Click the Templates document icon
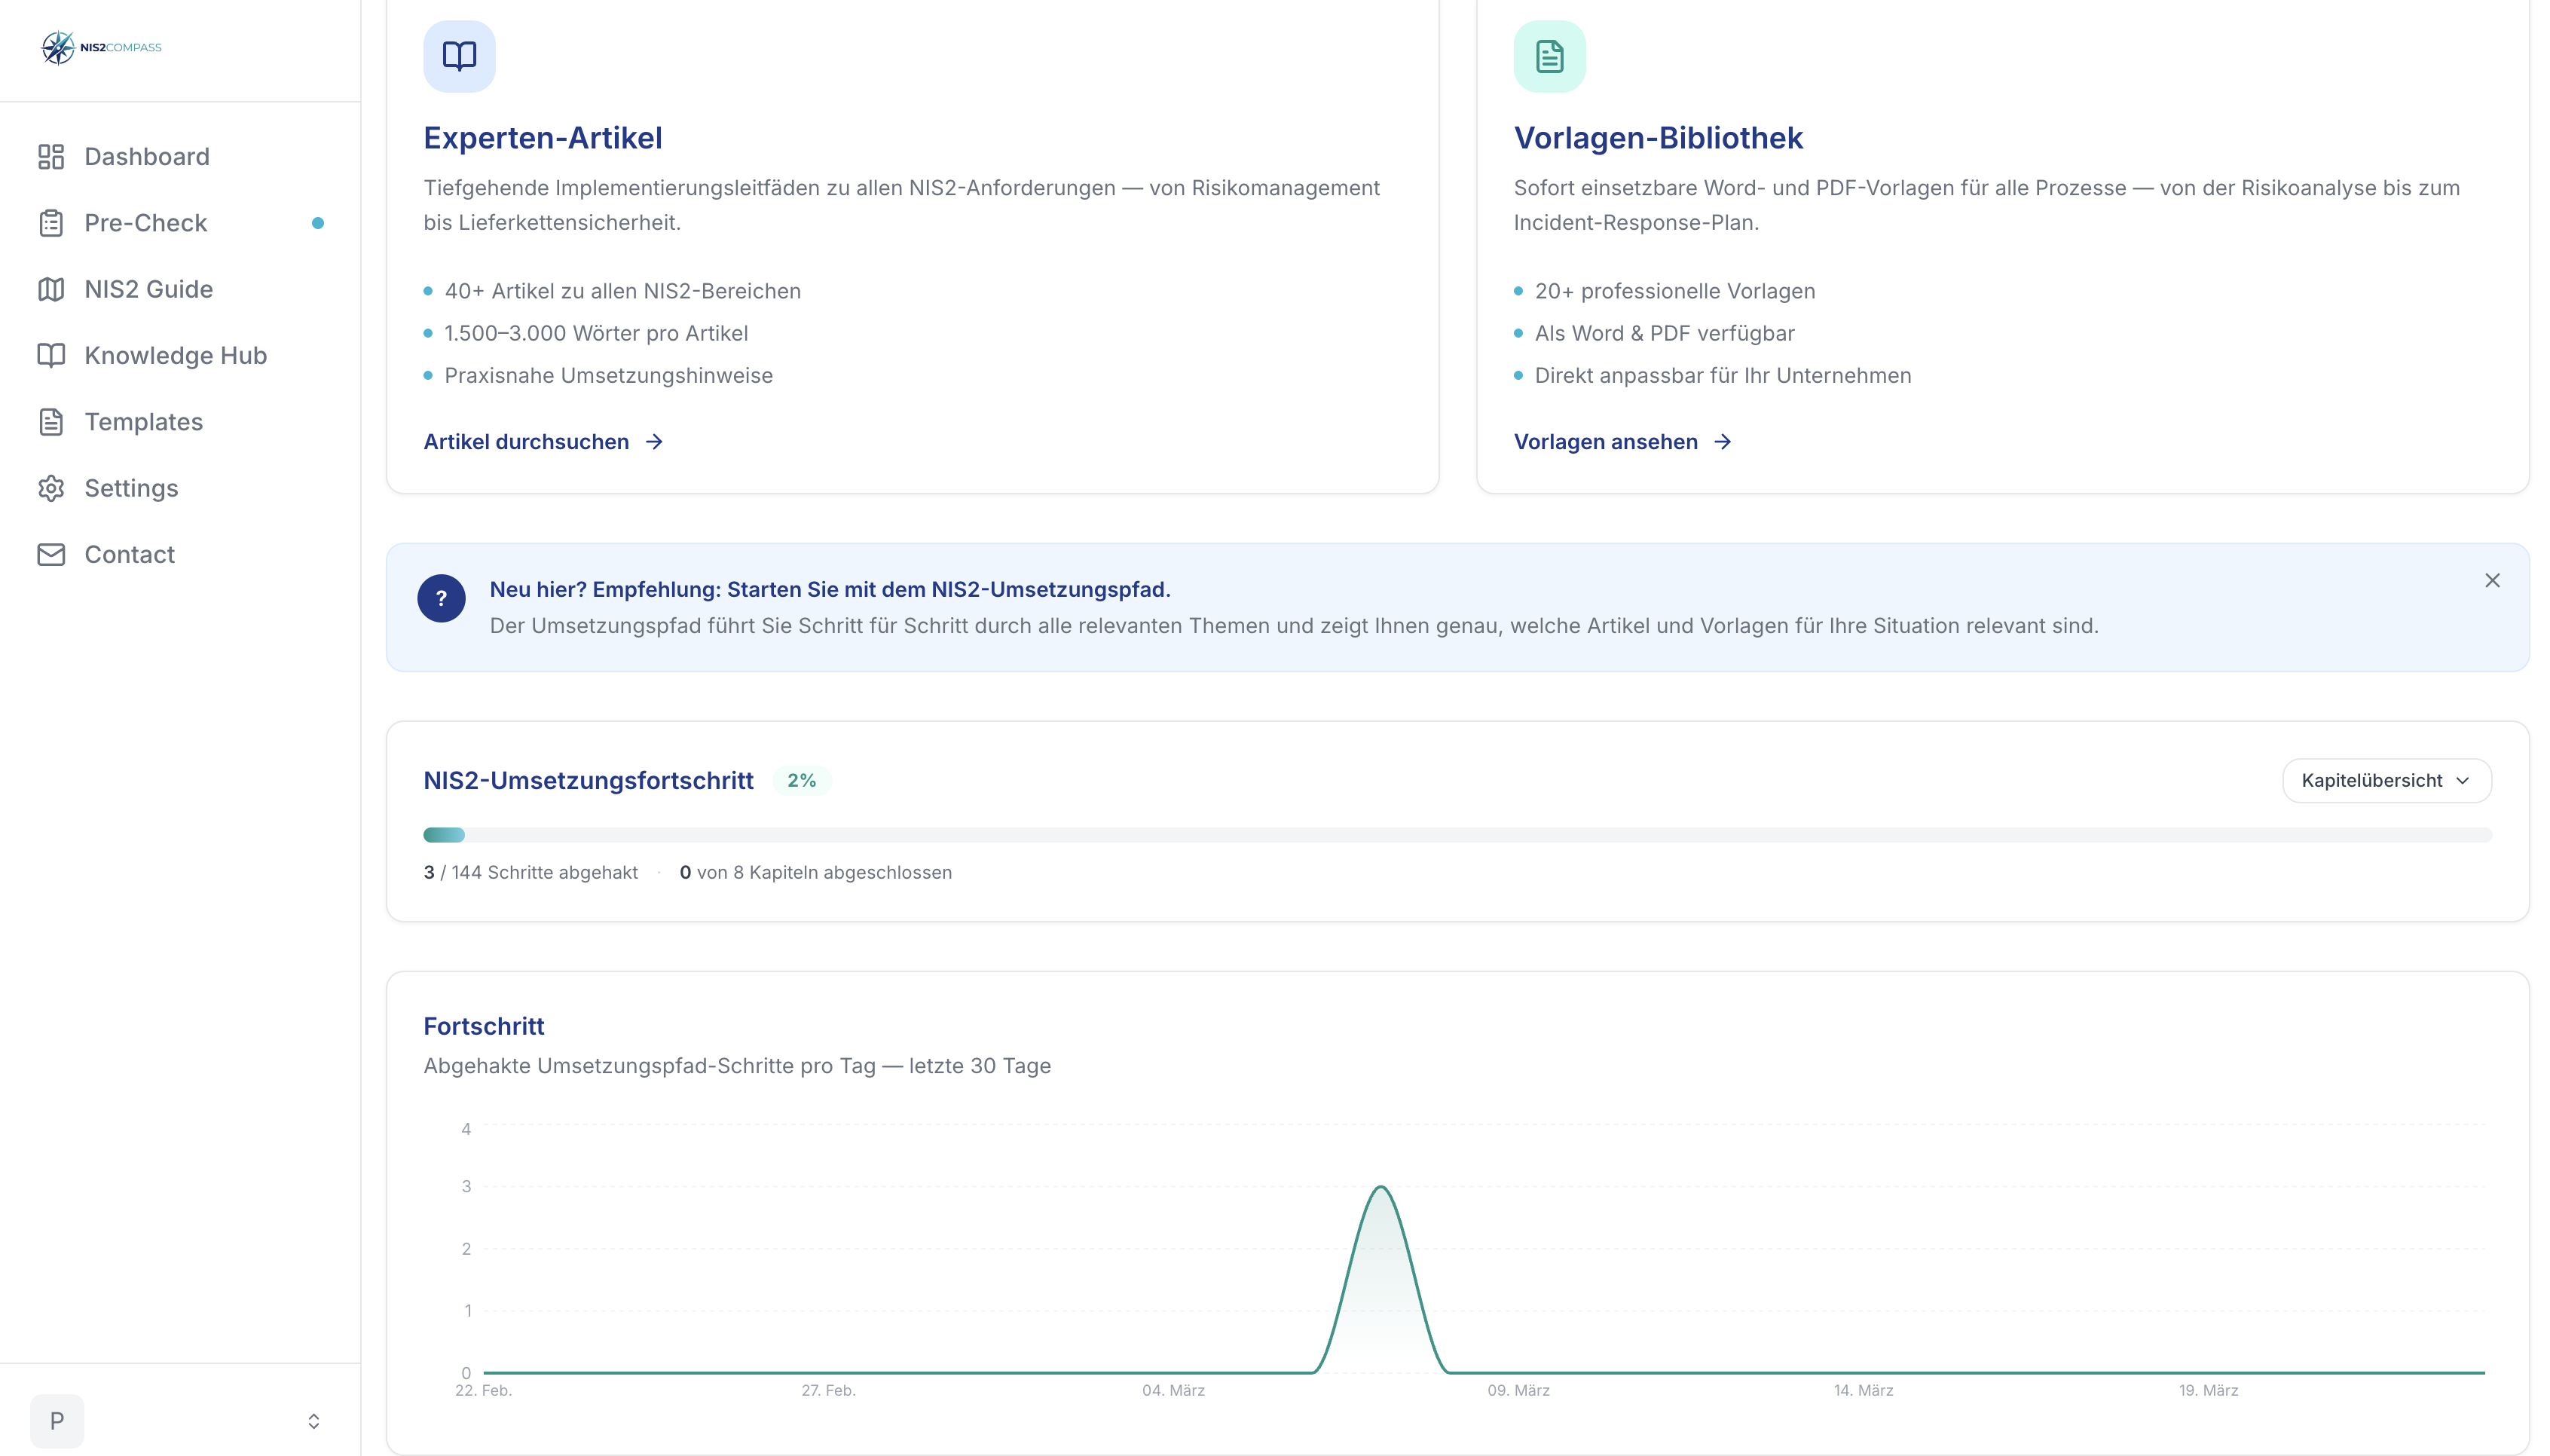Viewport: 2550px width, 1456px height. coord(51,422)
